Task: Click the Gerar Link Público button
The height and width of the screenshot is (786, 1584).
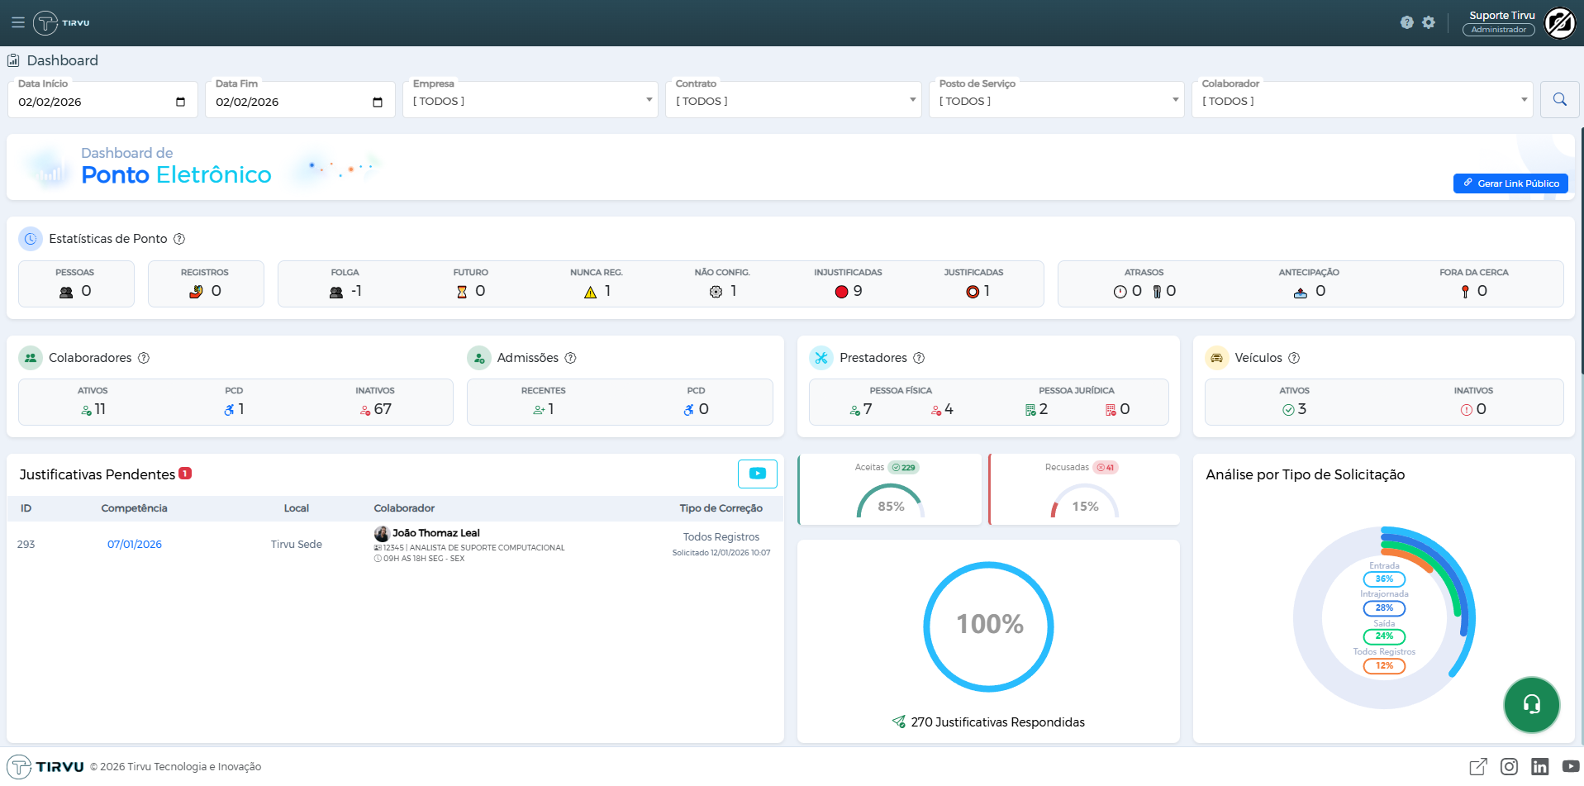Action: [1510, 183]
